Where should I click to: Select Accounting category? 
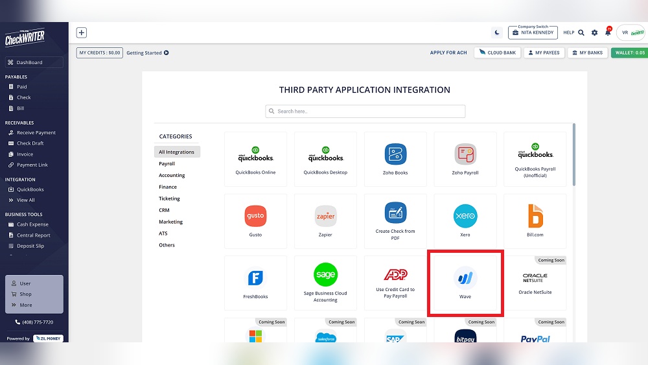pos(172,175)
